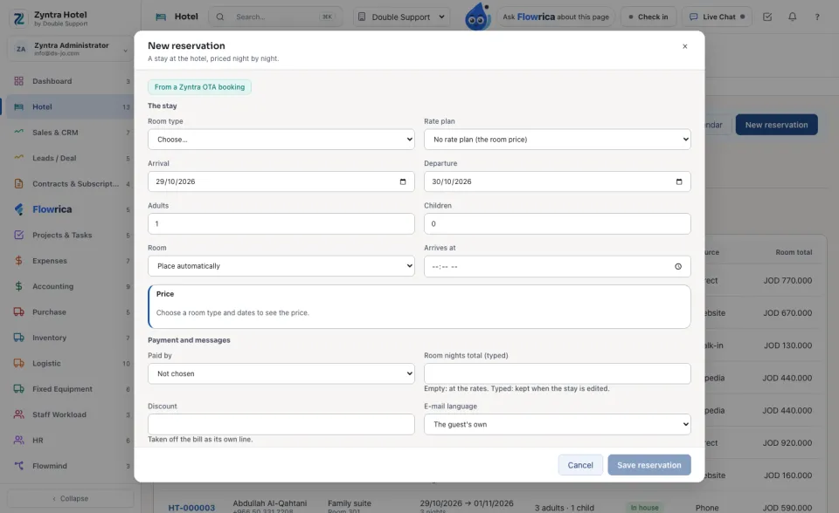Open the Rate plan dropdown
The width and height of the screenshot is (839, 513).
point(557,140)
